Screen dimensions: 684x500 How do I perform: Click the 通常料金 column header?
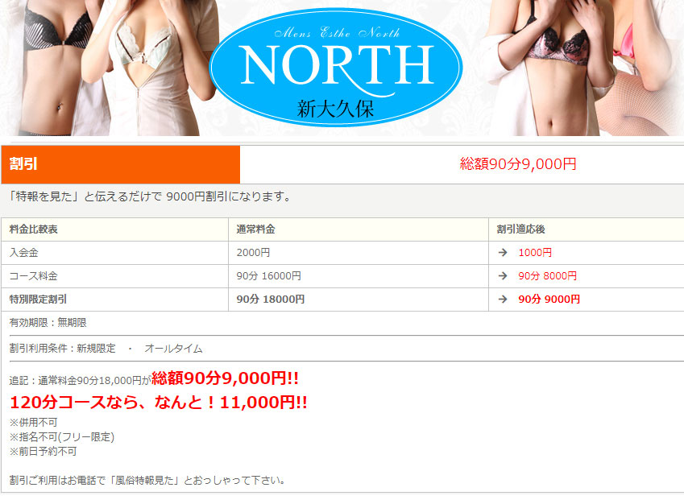255,229
